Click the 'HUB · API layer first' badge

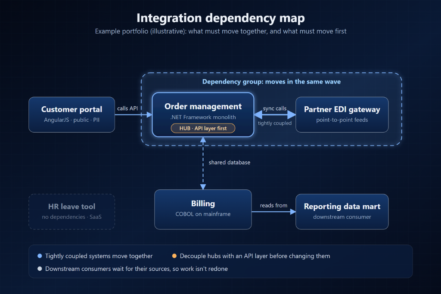click(x=203, y=128)
